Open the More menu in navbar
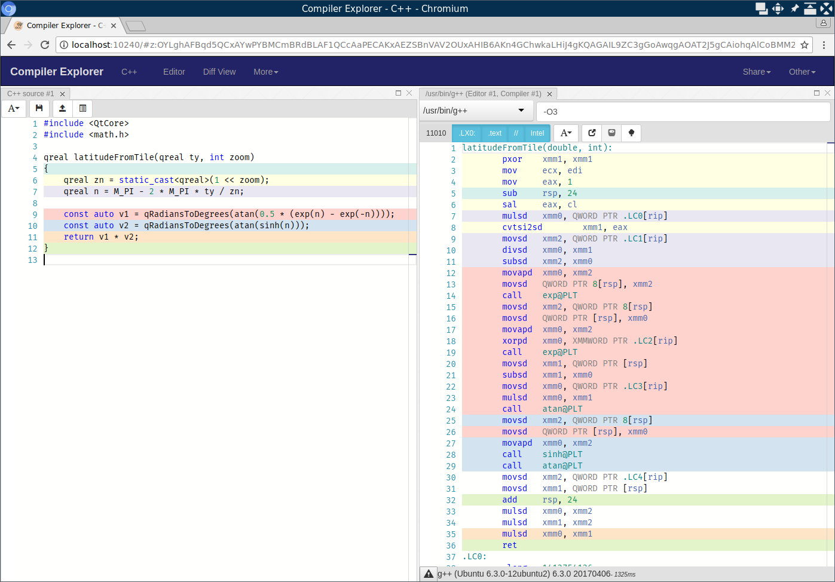835x582 pixels. click(x=265, y=72)
